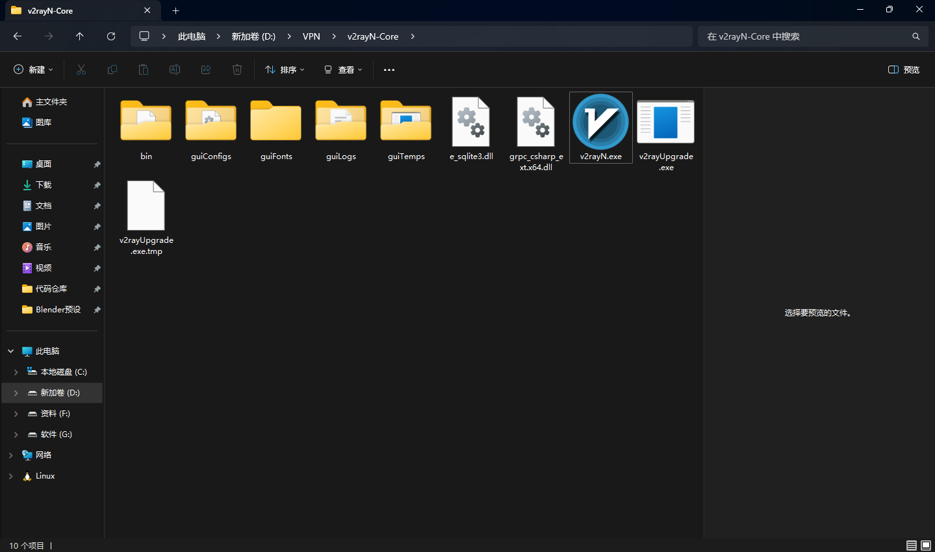Screen dimensions: 935x552
Task: Switch to large icons view icon
Action: pos(926,546)
